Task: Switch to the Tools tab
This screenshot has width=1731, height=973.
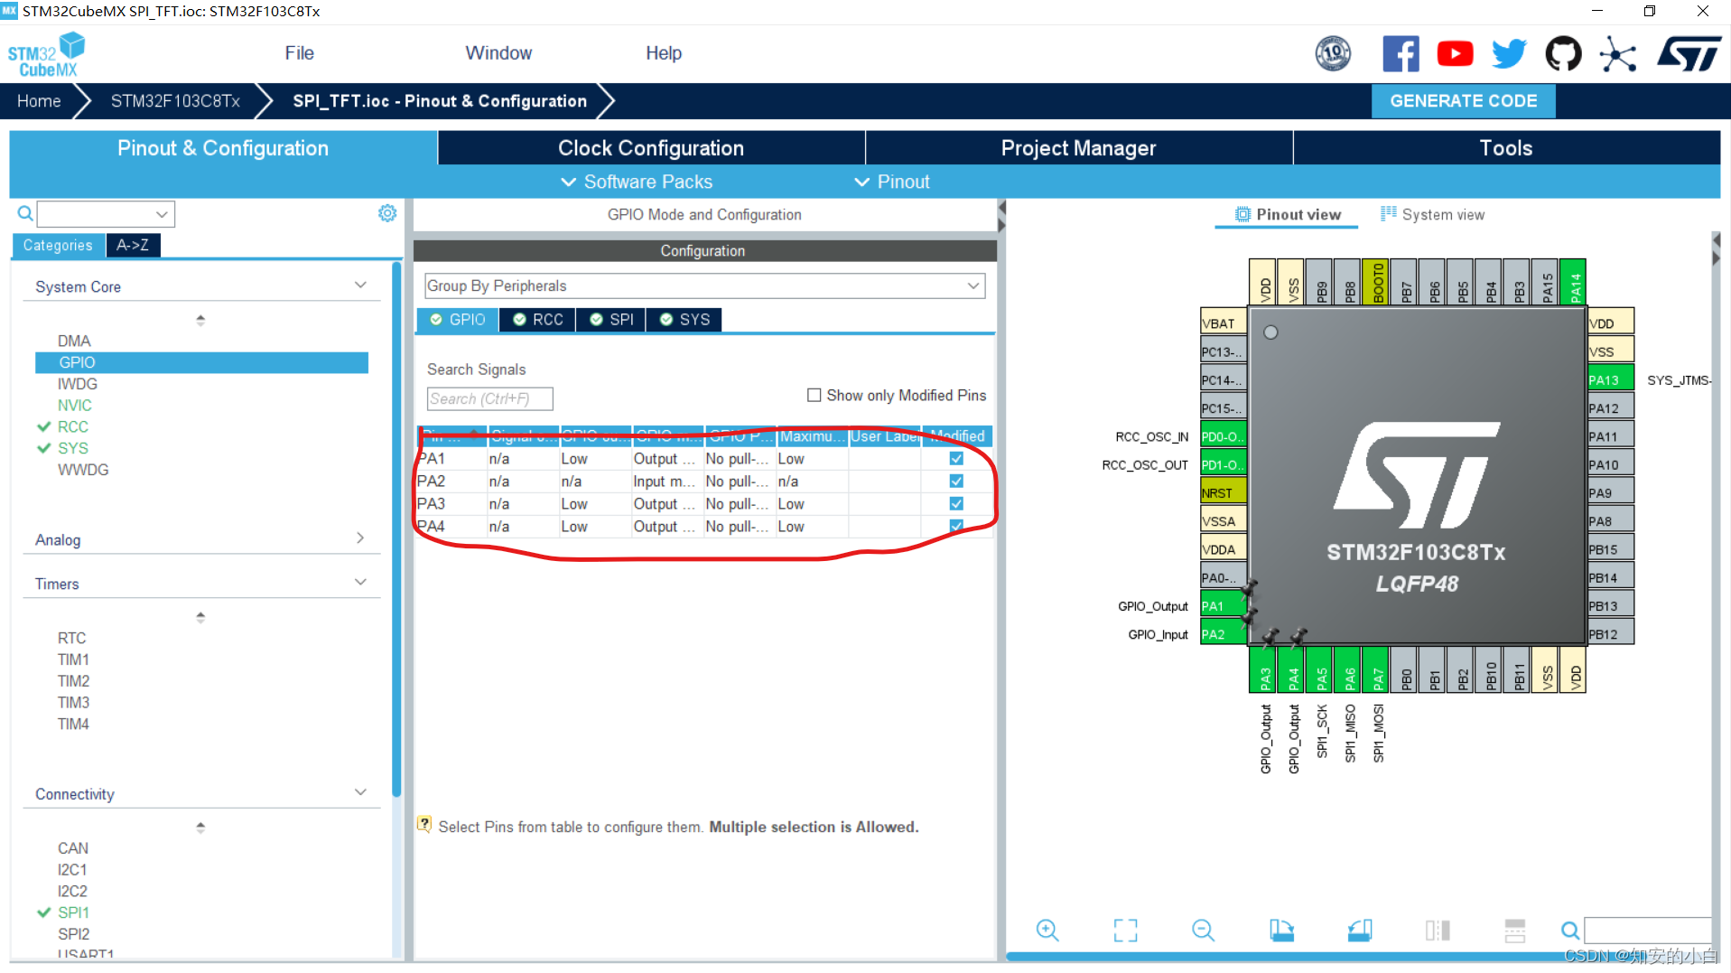Action: coord(1506,148)
